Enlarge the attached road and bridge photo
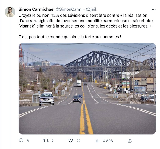Image resolution: width=160 pixels, height=149 pixels. [87, 89]
